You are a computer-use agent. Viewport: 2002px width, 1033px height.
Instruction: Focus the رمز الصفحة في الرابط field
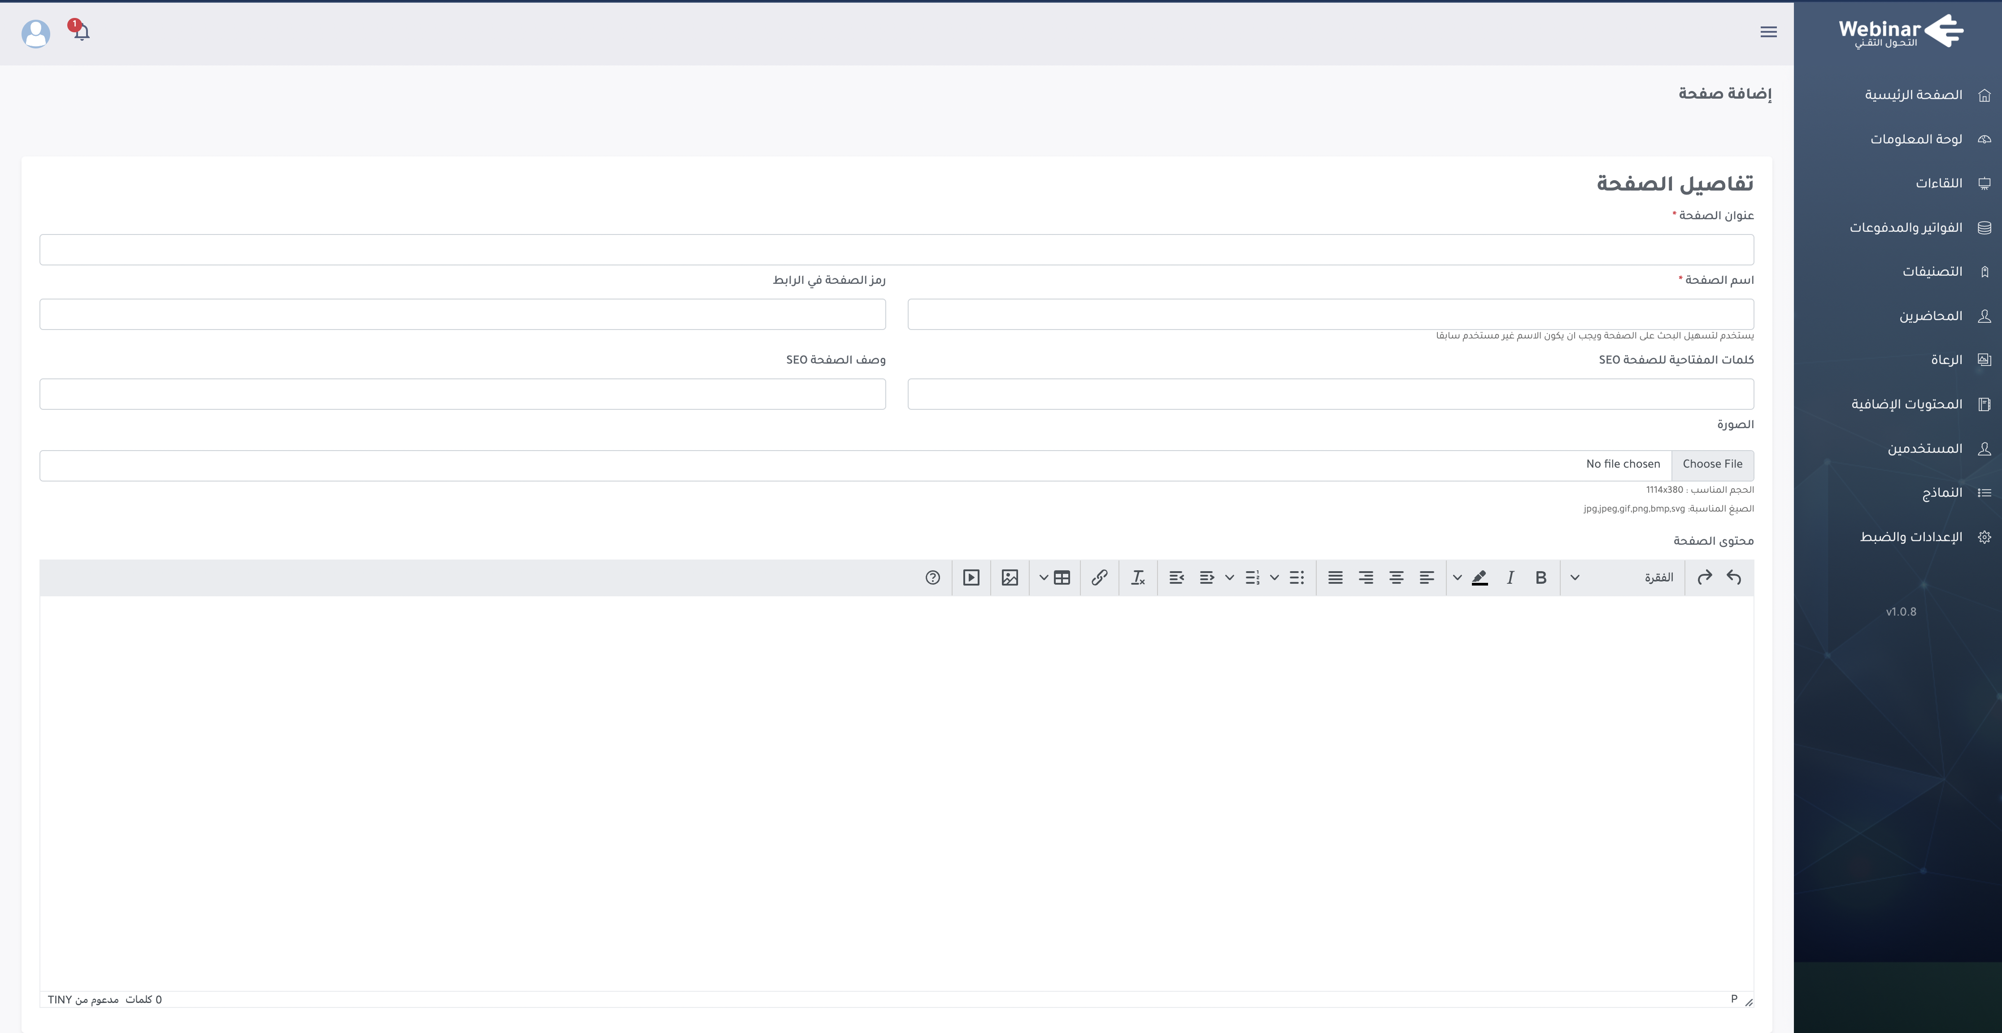[x=462, y=315]
